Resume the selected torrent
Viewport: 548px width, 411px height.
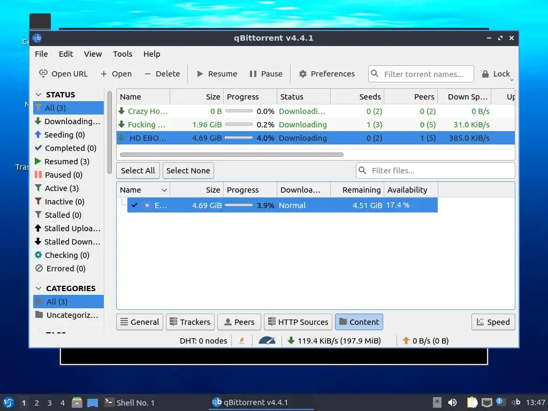point(217,74)
